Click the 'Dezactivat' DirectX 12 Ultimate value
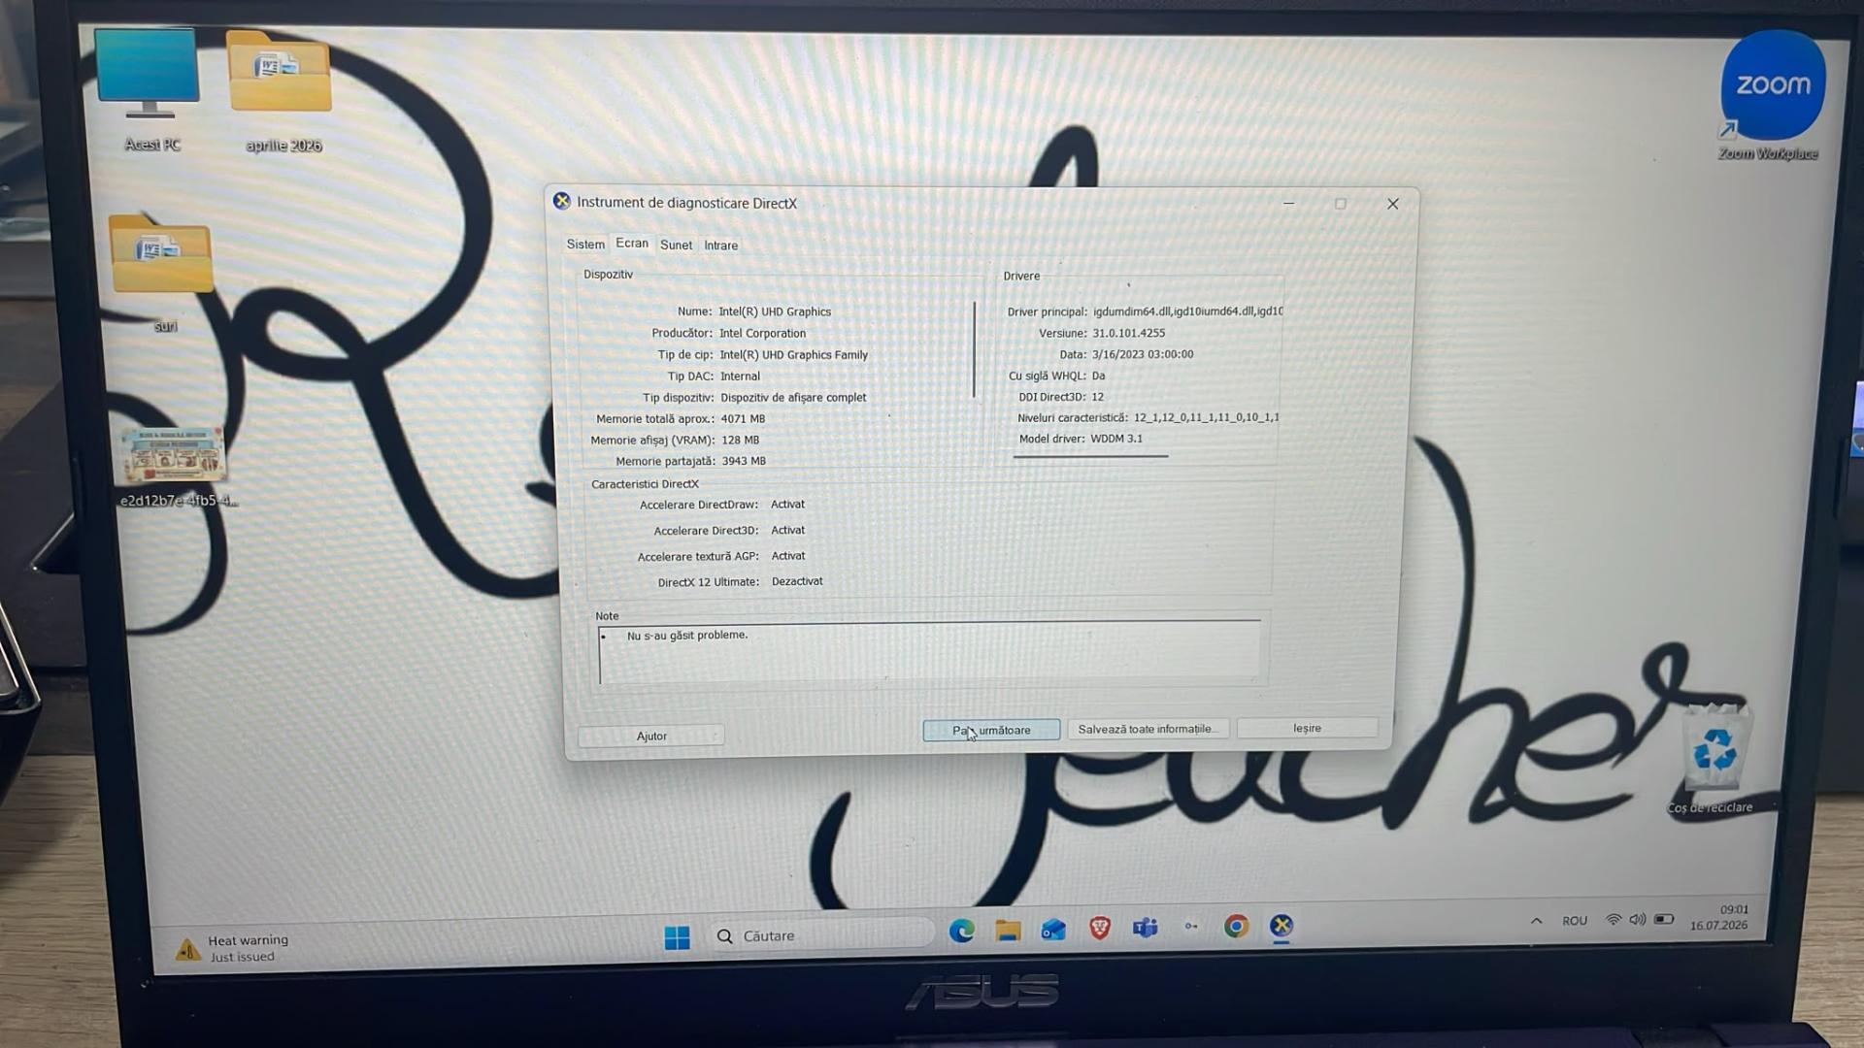The image size is (1864, 1048). (797, 581)
